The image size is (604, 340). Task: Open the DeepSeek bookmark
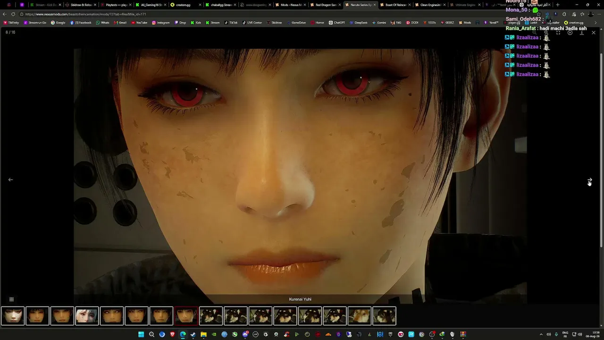[x=359, y=23]
